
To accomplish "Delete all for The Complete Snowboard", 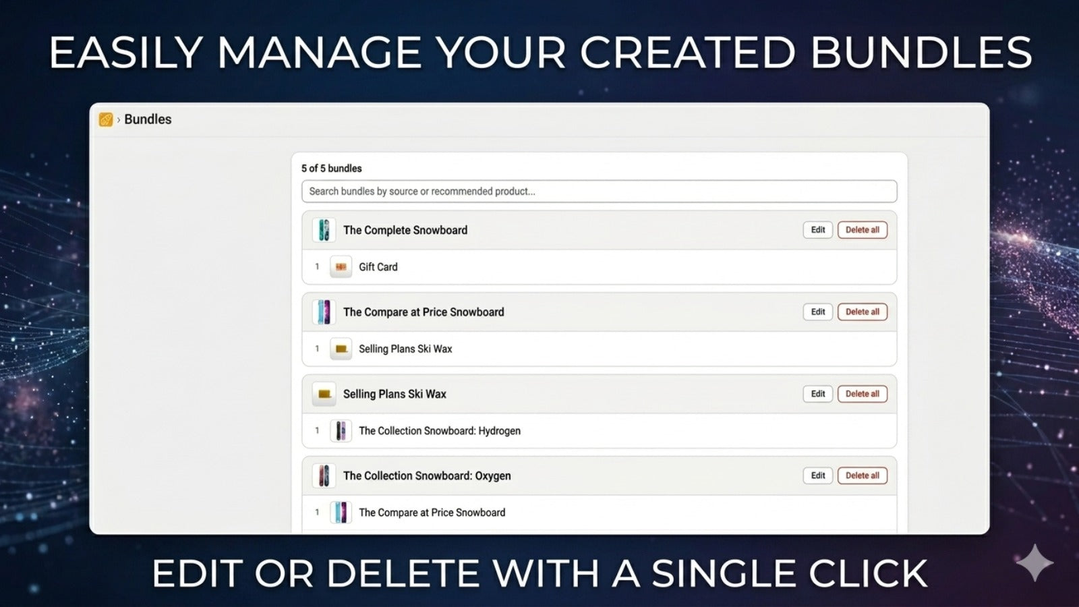I will click(x=863, y=230).
